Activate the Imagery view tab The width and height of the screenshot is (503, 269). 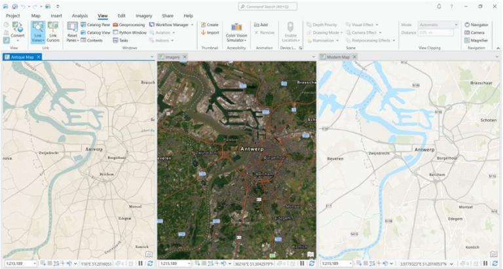click(172, 57)
